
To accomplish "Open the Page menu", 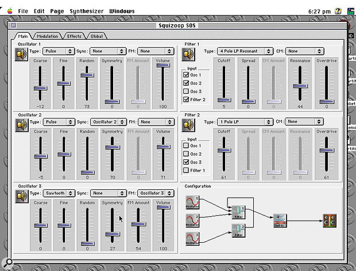I will (57, 11).
